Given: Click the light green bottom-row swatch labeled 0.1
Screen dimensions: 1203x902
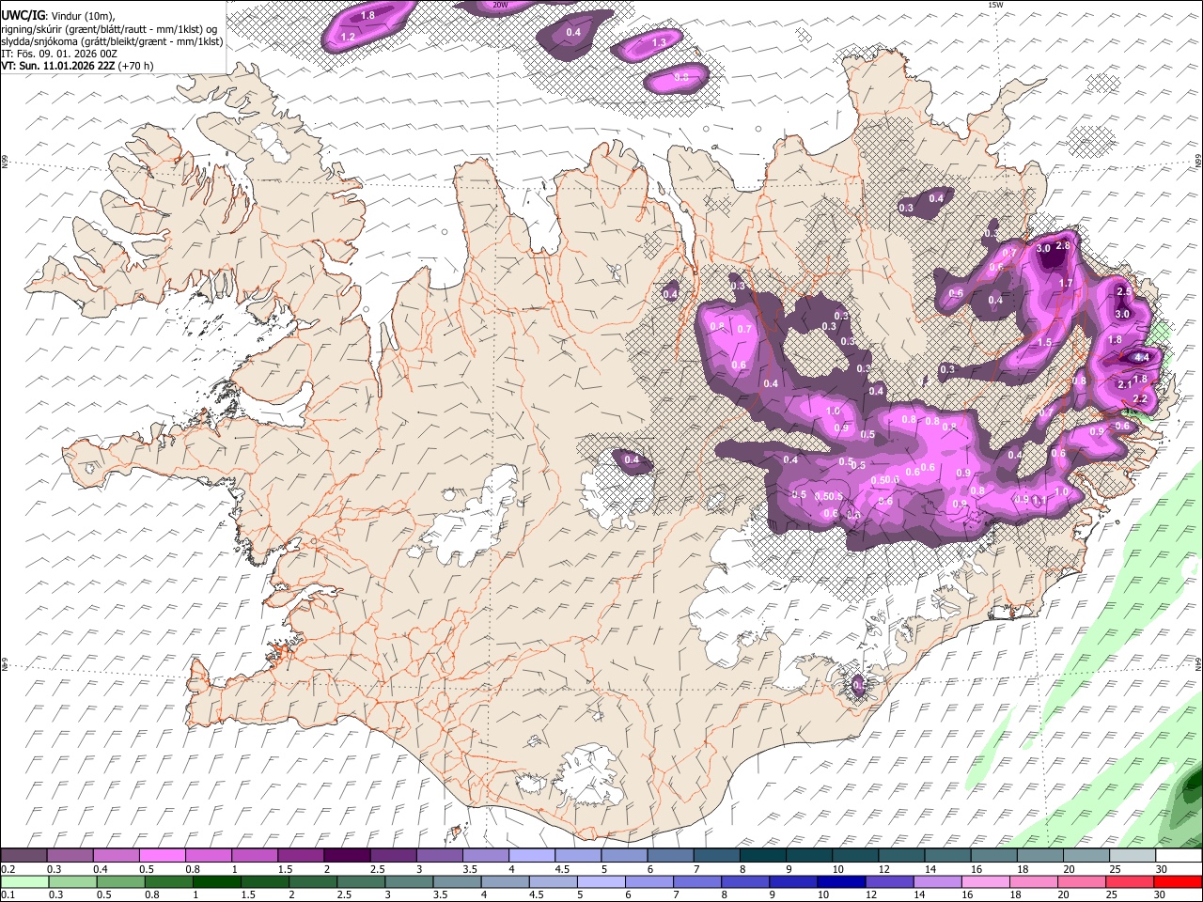Looking at the screenshot, I should (24, 881).
